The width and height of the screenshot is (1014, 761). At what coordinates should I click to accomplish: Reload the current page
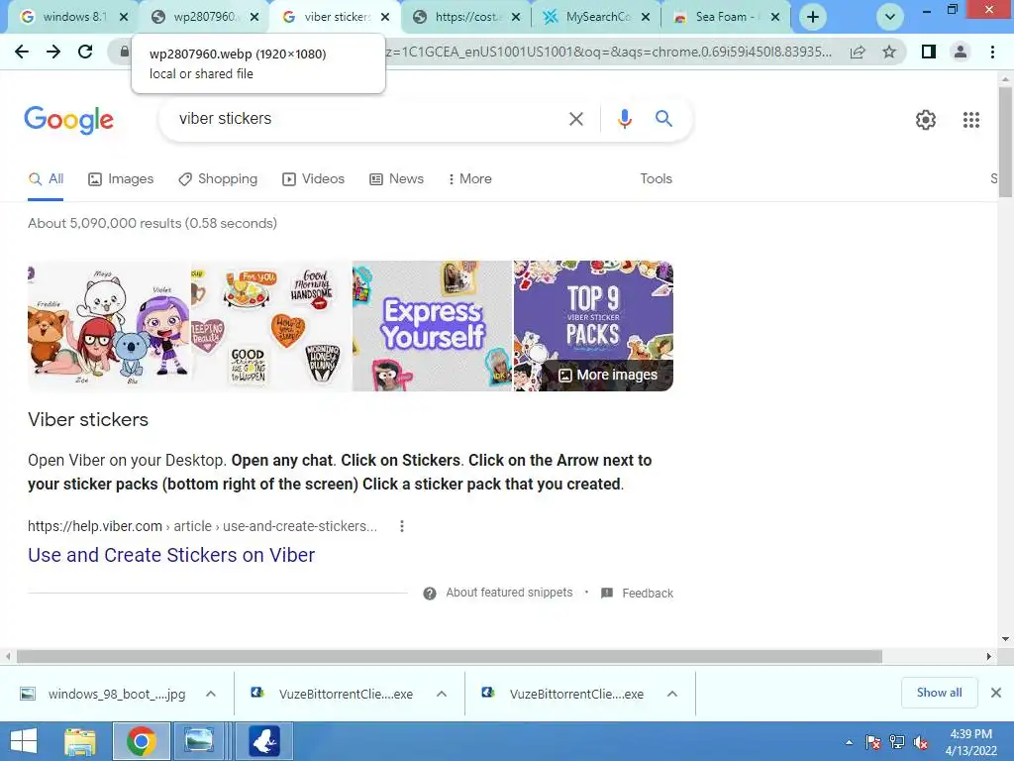coord(85,52)
